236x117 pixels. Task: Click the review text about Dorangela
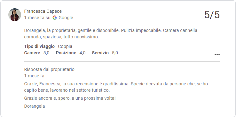[111, 34]
